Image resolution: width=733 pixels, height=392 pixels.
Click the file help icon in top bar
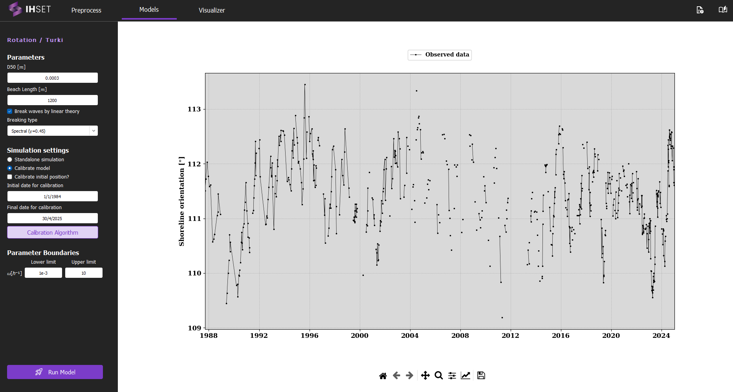coord(700,10)
